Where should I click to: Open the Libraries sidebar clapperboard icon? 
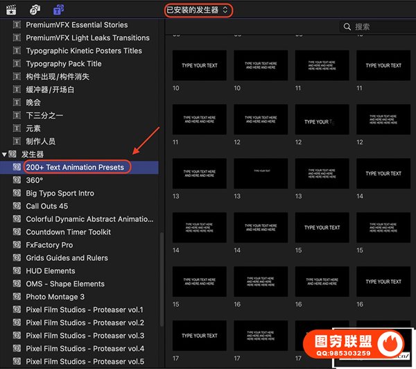11,10
